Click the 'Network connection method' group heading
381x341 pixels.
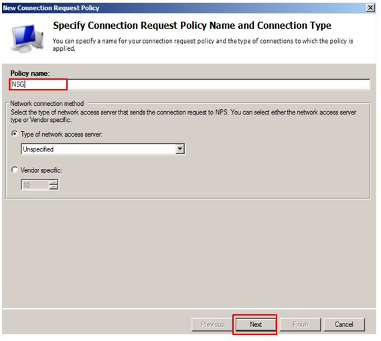click(x=47, y=104)
